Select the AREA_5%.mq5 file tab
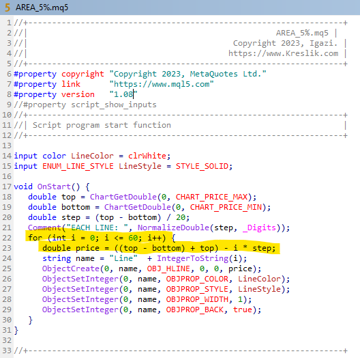360x358 pixels. (42, 8)
